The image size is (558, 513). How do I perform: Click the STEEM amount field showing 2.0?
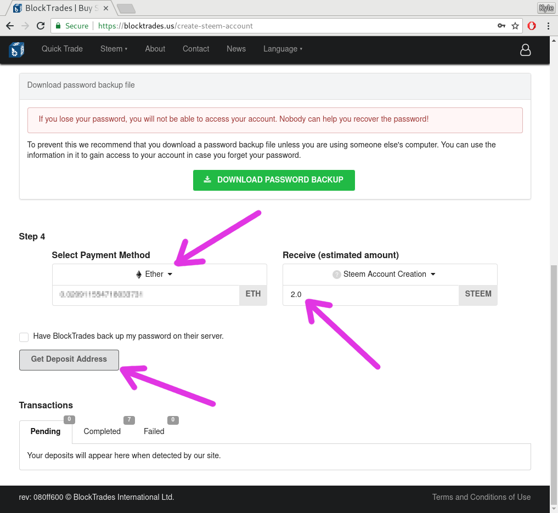[x=371, y=294]
